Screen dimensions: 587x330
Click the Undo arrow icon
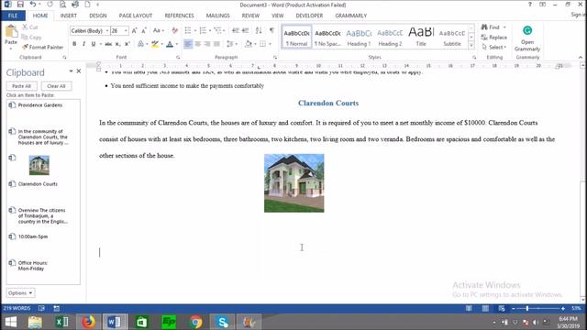pyautogui.click(x=33, y=5)
